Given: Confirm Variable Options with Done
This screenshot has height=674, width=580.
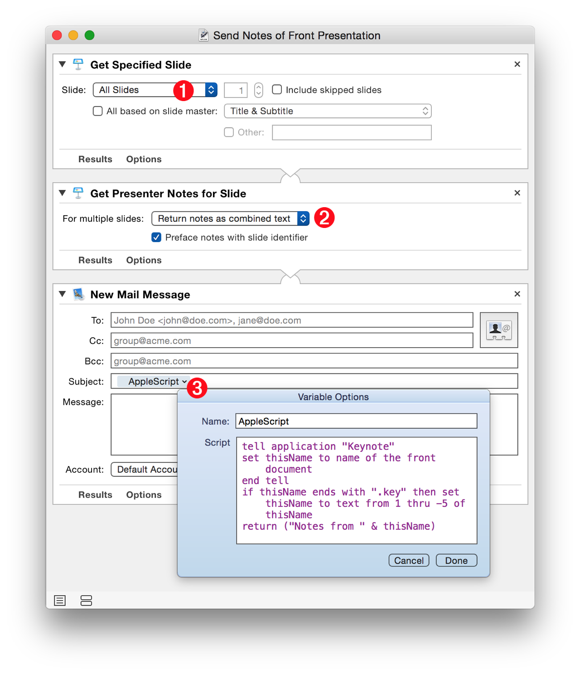Looking at the screenshot, I should pos(456,560).
